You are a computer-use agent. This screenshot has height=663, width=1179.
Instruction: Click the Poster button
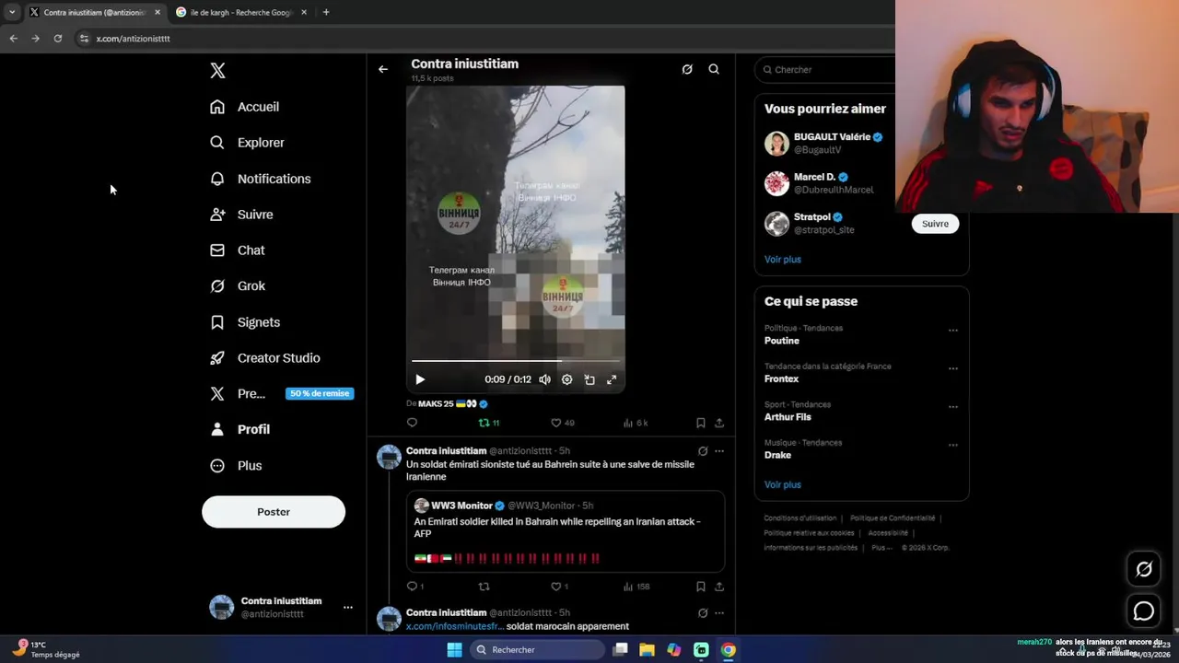click(x=274, y=512)
